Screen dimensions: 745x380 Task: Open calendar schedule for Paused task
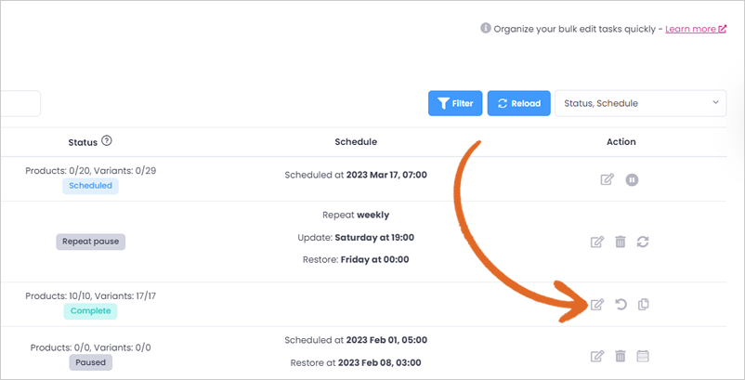643,356
